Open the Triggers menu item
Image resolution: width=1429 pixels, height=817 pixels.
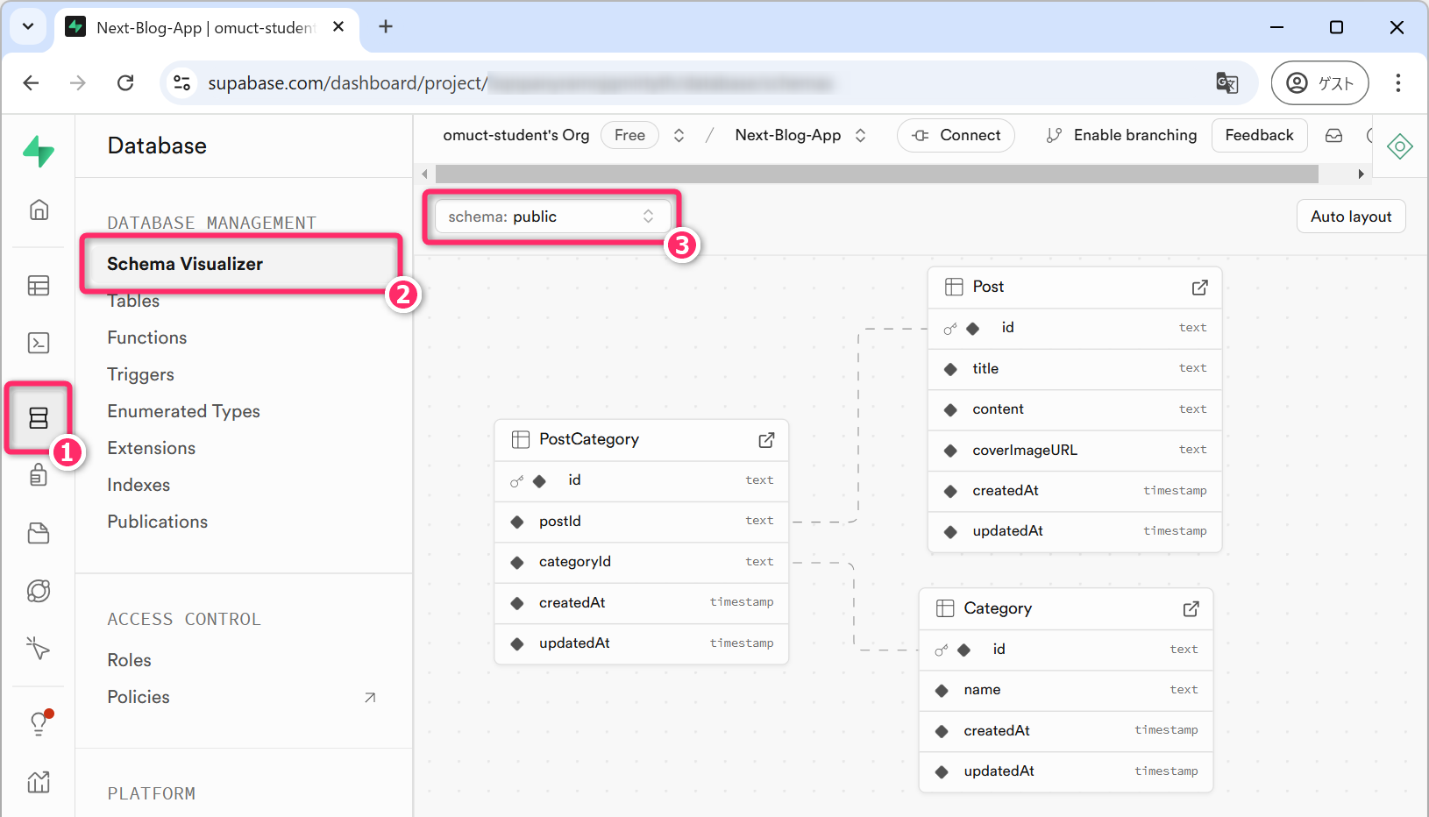coord(140,374)
